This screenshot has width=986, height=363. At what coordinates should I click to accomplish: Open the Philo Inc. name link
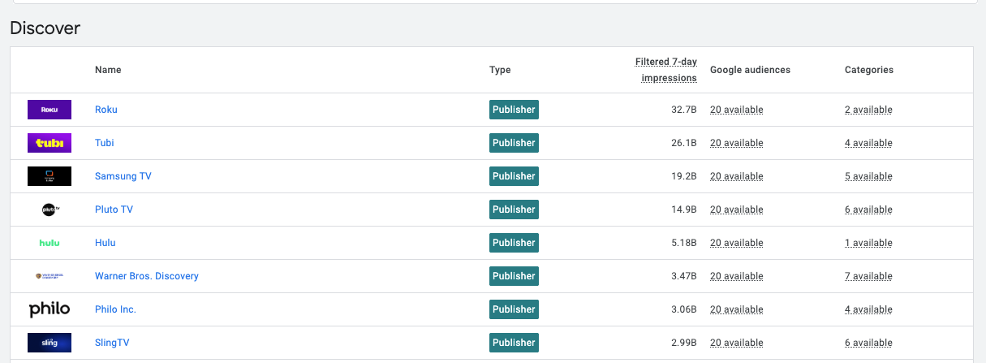pyautogui.click(x=115, y=309)
